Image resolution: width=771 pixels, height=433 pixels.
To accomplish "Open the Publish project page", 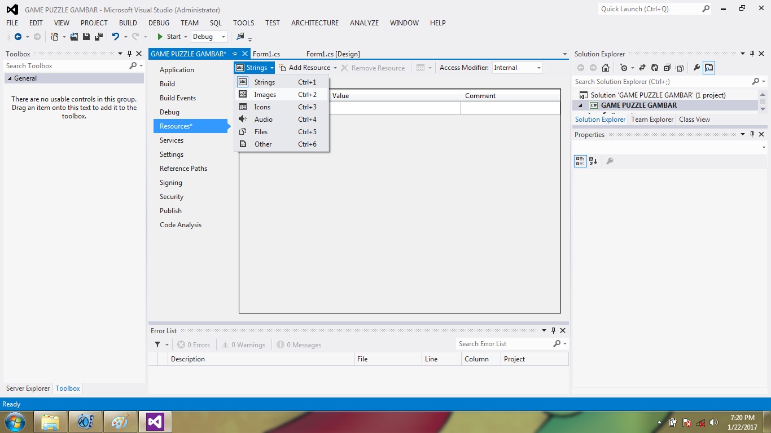I will [170, 211].
